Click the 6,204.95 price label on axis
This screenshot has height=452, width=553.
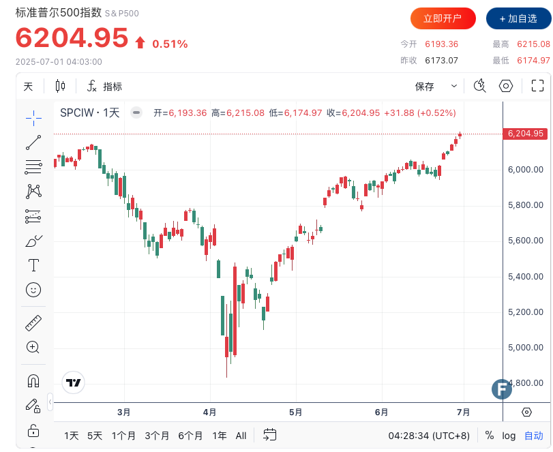(525, 134)
